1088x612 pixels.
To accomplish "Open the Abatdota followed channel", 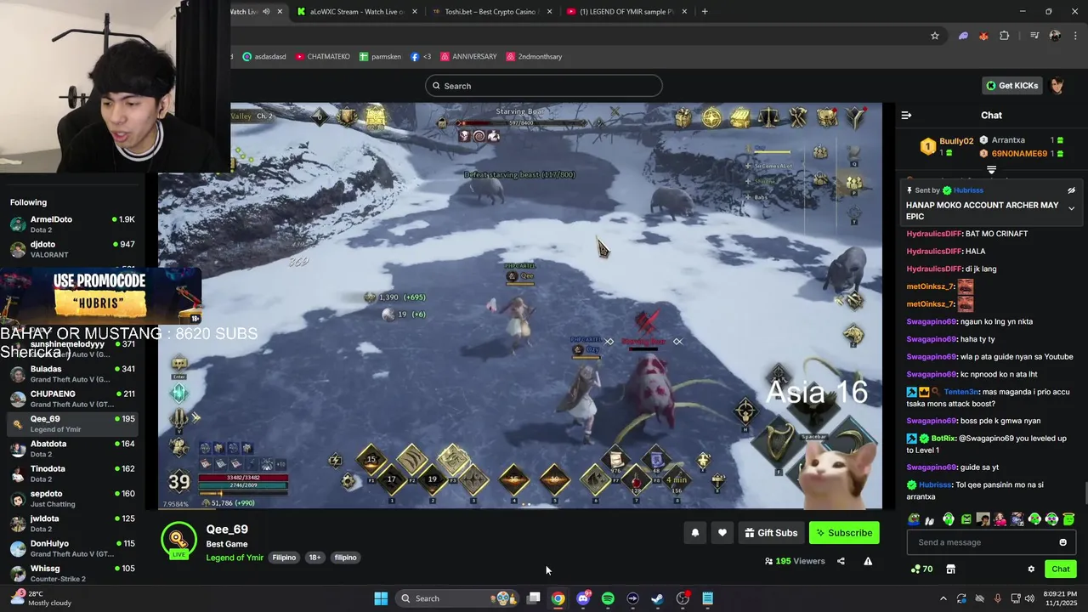I will [72, 449].
